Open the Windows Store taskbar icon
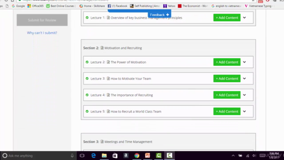The image size is (284, 160). point(115,156)
